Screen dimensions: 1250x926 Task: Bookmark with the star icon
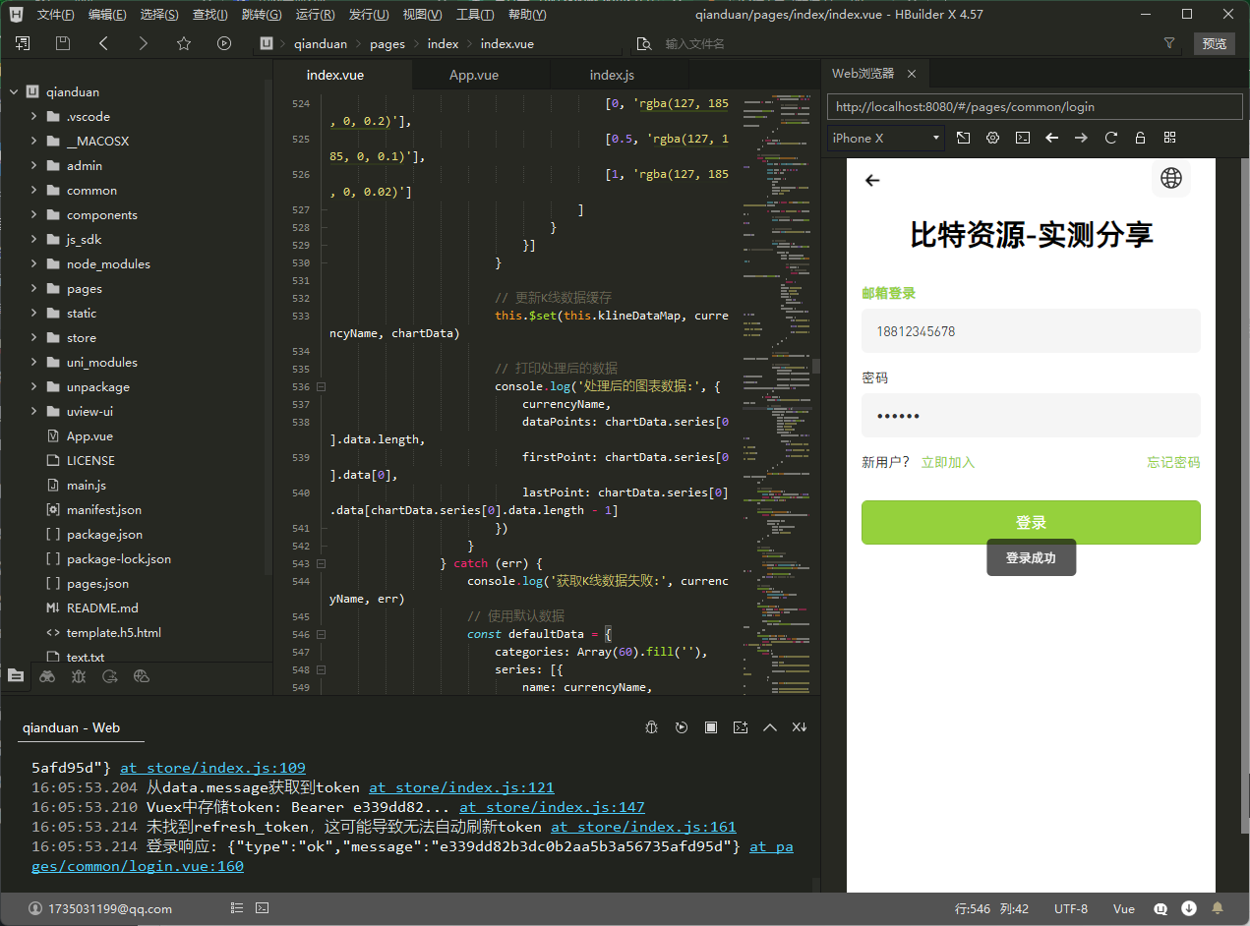(184, 43)
